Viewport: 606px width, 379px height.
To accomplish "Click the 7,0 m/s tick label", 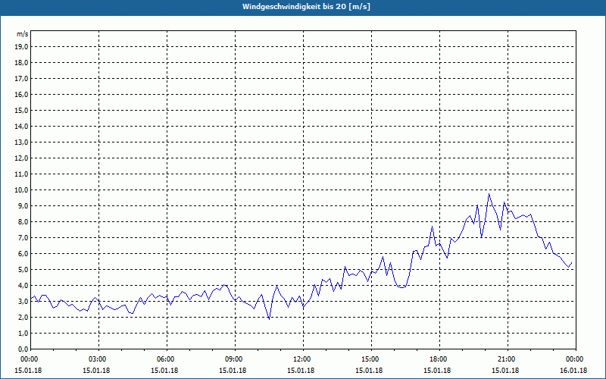I will coord(23,238).
